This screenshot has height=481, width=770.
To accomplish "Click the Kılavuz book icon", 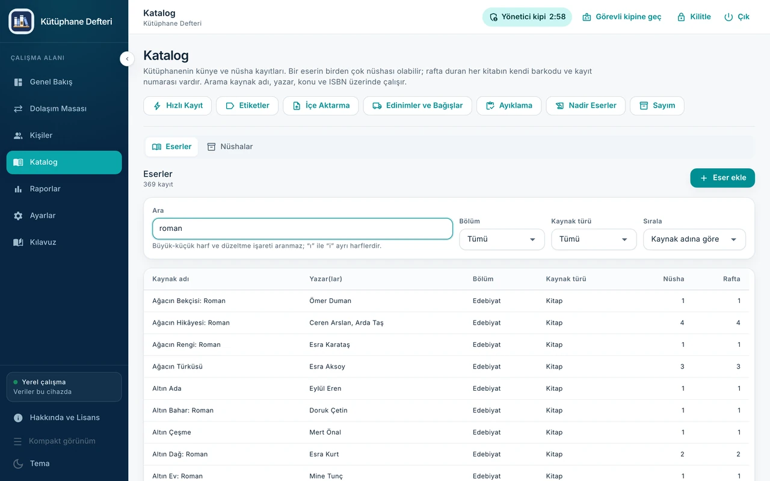I will click(x=18, y=242).
